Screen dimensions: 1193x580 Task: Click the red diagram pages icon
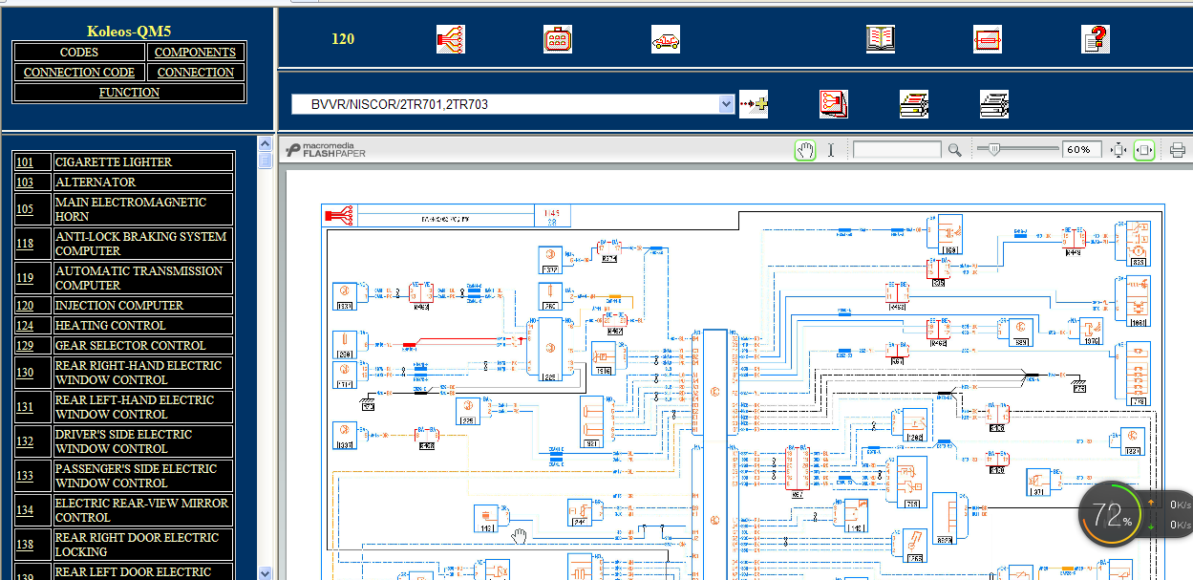coord(834,104)
